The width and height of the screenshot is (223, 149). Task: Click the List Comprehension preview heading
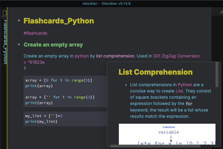pyautogui.click(x=155, y=72)
